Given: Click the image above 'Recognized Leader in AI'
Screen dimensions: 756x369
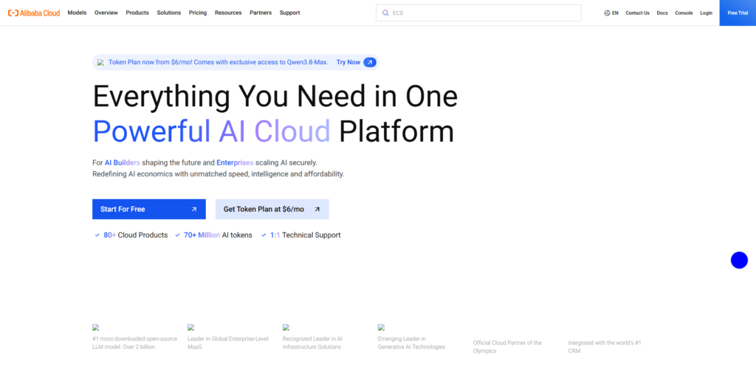Looking at the screenshot, I should pyautogui.click(x=286, y=327).
